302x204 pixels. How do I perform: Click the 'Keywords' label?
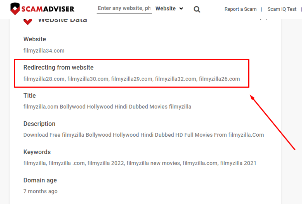click(x=37, y=152)
